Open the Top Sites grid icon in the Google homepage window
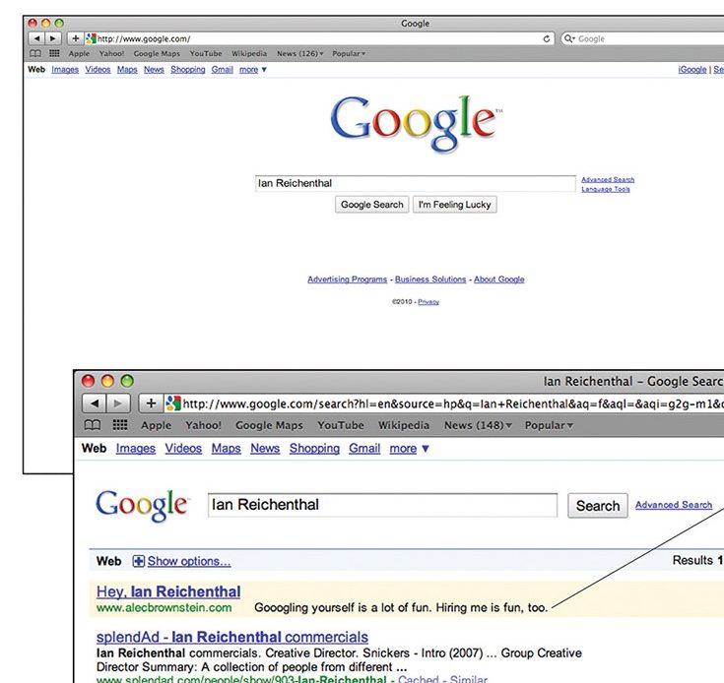This screenshot has height=683, width=724. pos(54,53)
